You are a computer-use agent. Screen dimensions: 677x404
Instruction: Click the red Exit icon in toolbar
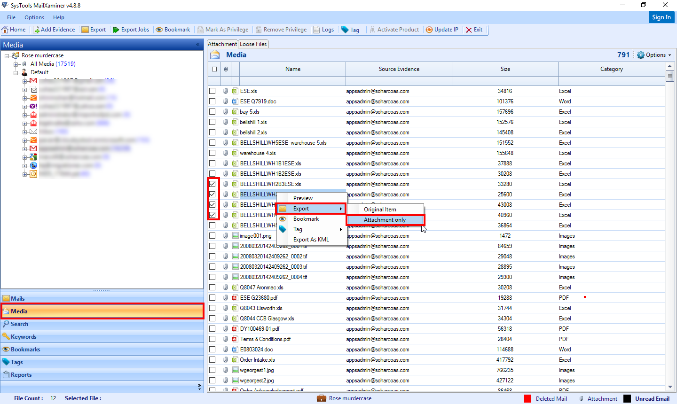469,30
